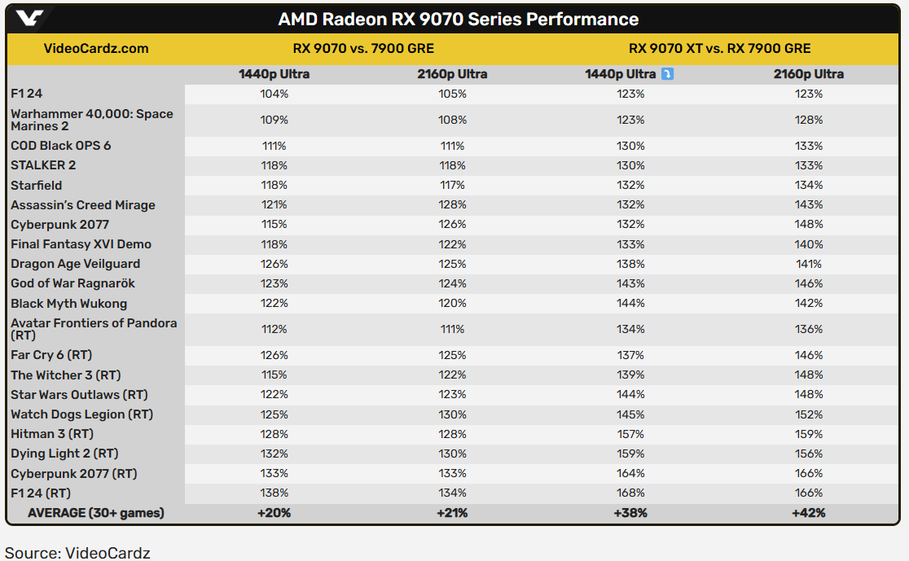Click the VideoCardz.com header label

96,48
